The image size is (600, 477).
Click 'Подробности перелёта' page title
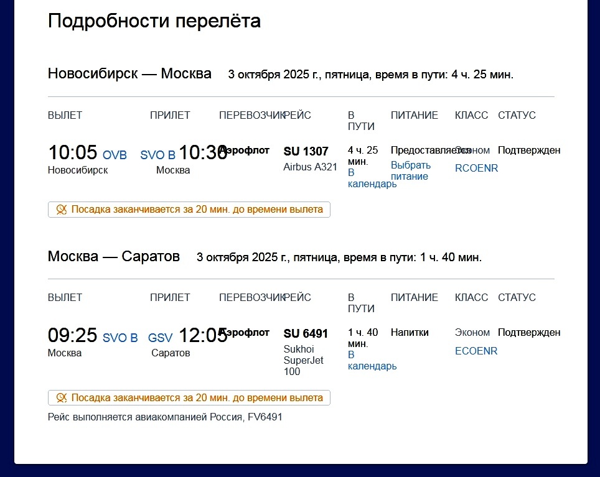154,21
